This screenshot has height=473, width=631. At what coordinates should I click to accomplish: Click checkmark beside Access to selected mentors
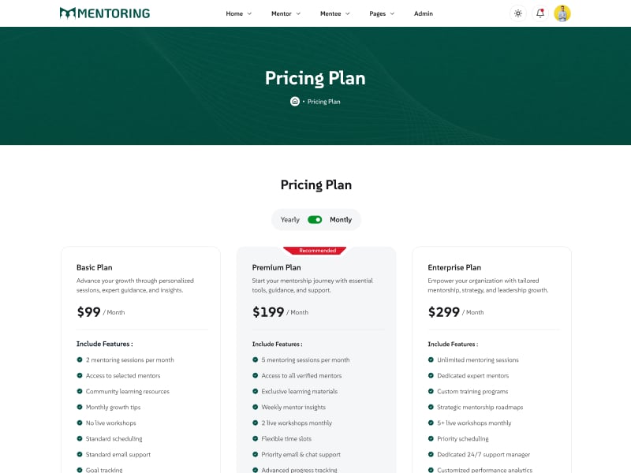80,375
